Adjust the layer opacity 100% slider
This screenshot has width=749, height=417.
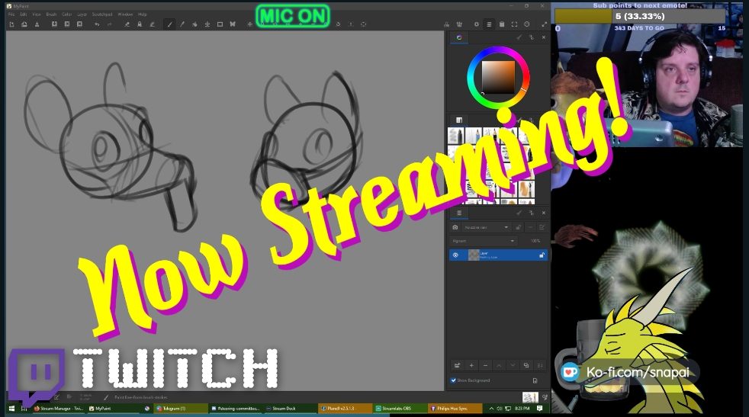coord(535,241)
